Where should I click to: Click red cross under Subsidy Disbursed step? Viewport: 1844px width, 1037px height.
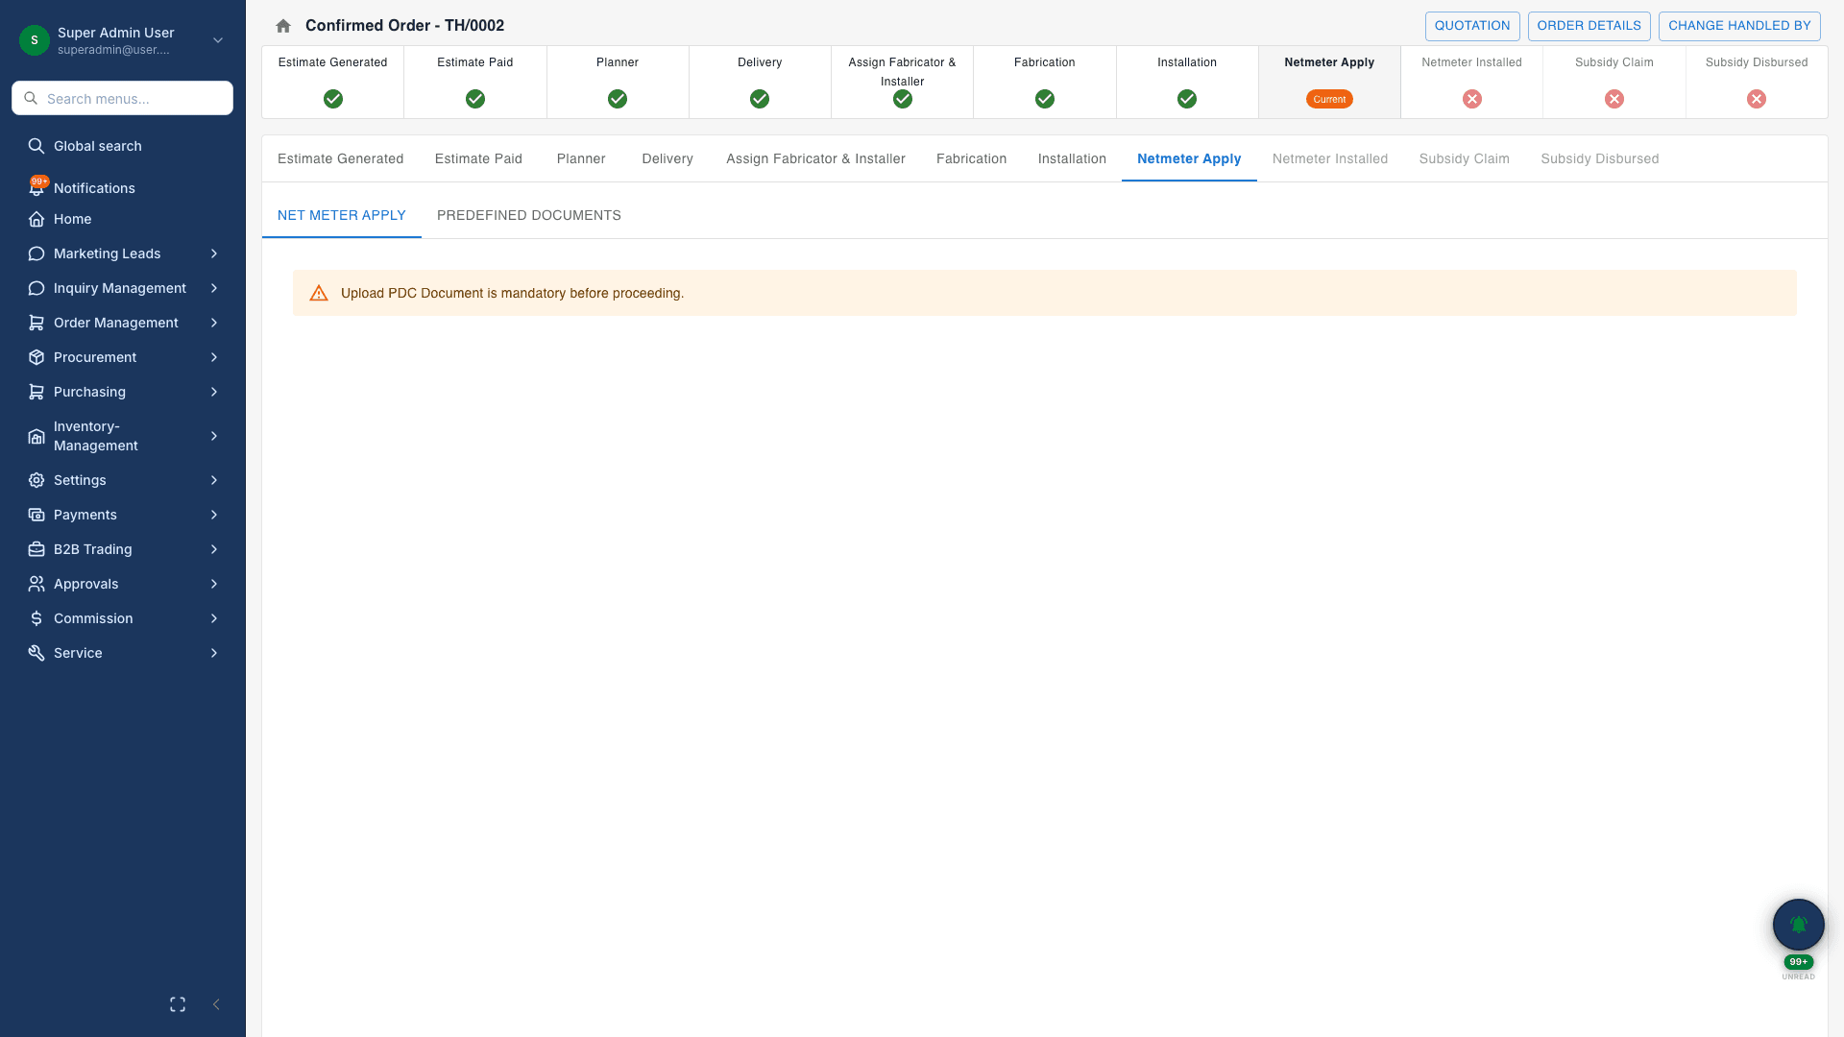[x=1757, y=99]
